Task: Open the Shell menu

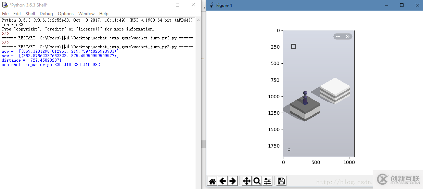Action: (x=30, y=14)
